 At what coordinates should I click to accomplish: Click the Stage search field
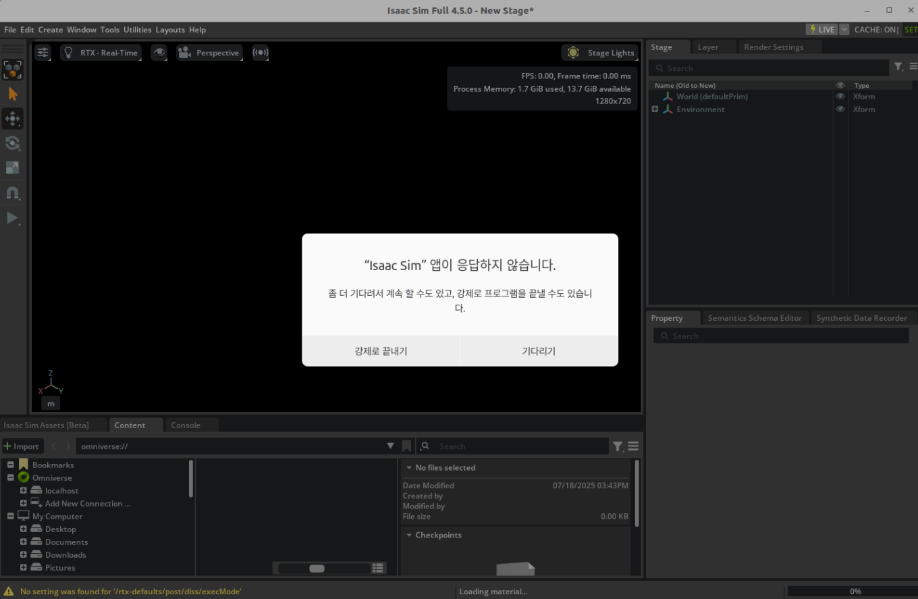coord(769,68)
